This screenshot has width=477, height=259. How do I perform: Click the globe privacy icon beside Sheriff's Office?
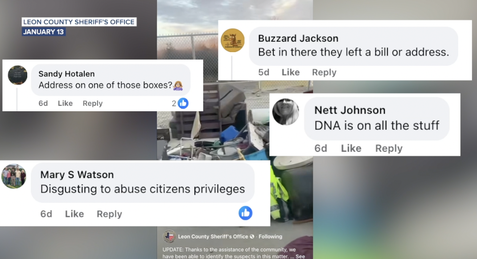252,237
